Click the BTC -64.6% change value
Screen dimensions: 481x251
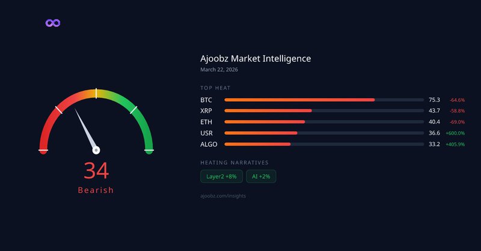[x=457, y=99]
